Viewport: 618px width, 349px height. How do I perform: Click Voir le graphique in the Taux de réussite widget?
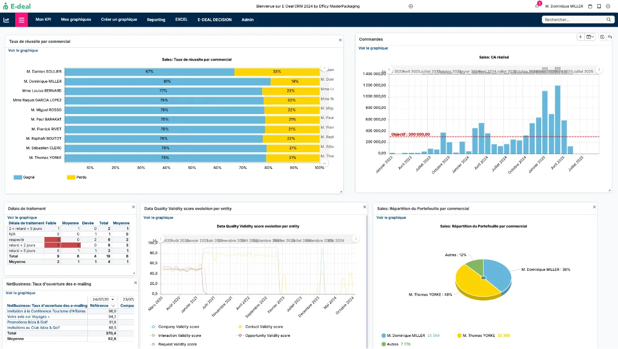(x=23, y=50)
